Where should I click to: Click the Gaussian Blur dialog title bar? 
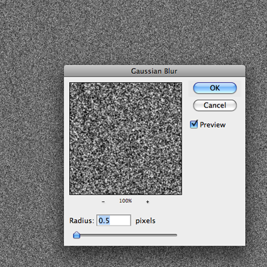tap(155, 71)
